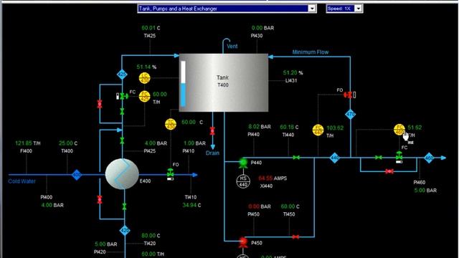Open the FC425 flow controller faceplate
The width and height of the screenshot is (459, 258).
(x=144, y=96)
